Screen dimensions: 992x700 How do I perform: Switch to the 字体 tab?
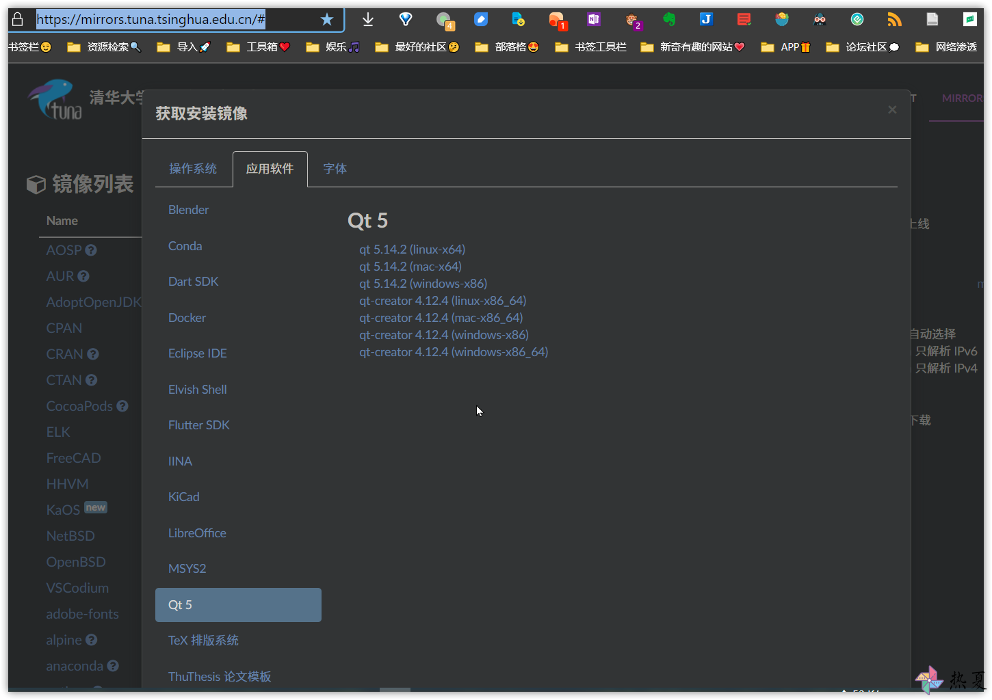click(335, 169)
